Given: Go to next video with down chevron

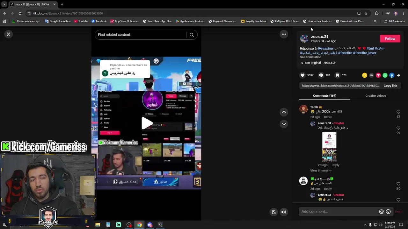Looking at the screenshot, I should 284,124.
